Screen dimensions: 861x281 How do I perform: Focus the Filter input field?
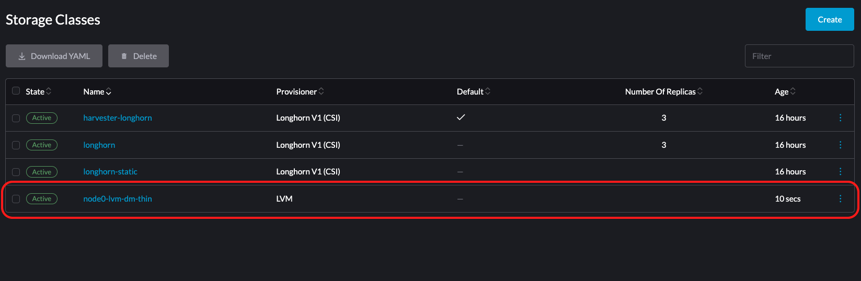point(799,56)
